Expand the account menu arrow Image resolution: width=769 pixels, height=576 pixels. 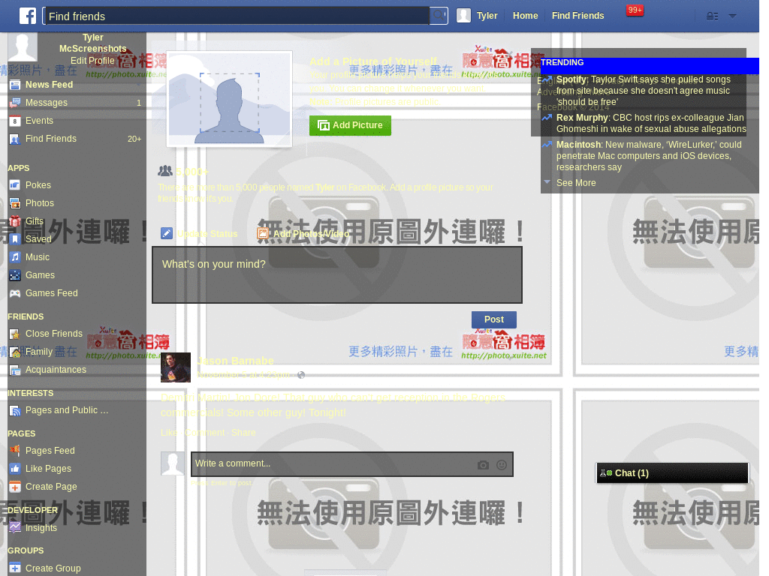[x=733, y=16]
